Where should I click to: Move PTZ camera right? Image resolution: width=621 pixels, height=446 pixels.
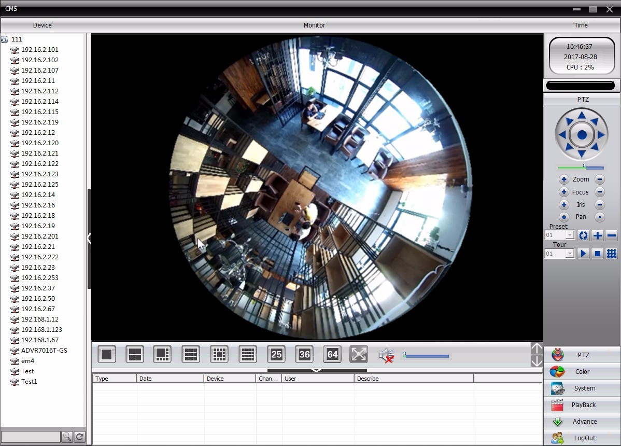pyautogui.click(x=601, y=135)
